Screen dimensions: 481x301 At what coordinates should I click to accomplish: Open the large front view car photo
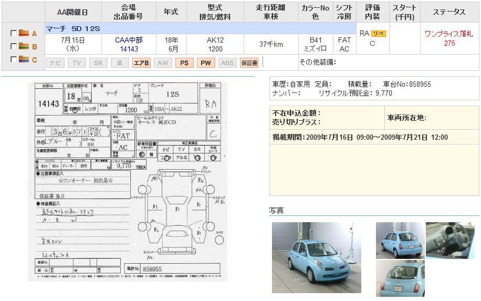316,257
